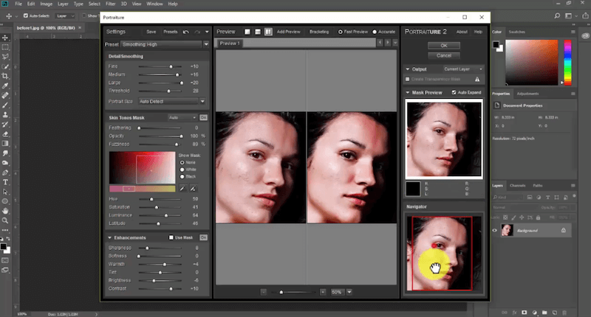Screen dimensions: 591x317
Task: Switch to single-pane preview layout icon
Action: pos(247,32)
